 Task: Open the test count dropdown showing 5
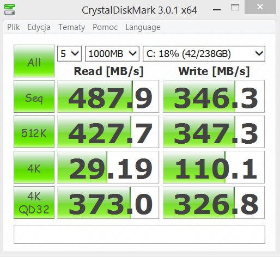(70, 54)
